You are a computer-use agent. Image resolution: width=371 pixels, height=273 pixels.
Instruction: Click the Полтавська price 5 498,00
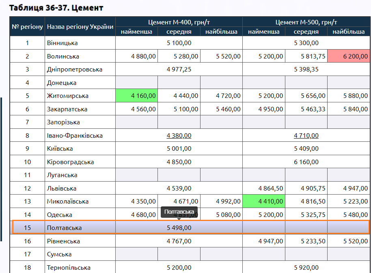(x=179, y=228)
